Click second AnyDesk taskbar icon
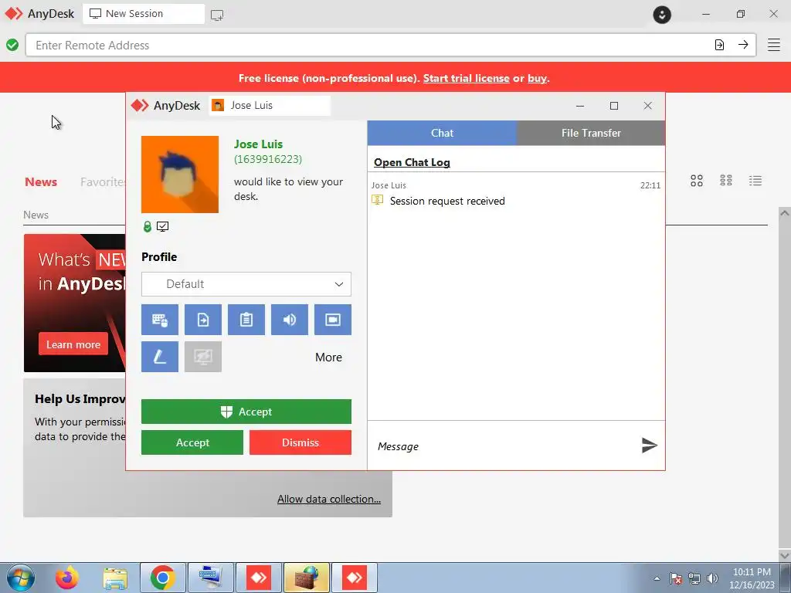 coord(354,578)
